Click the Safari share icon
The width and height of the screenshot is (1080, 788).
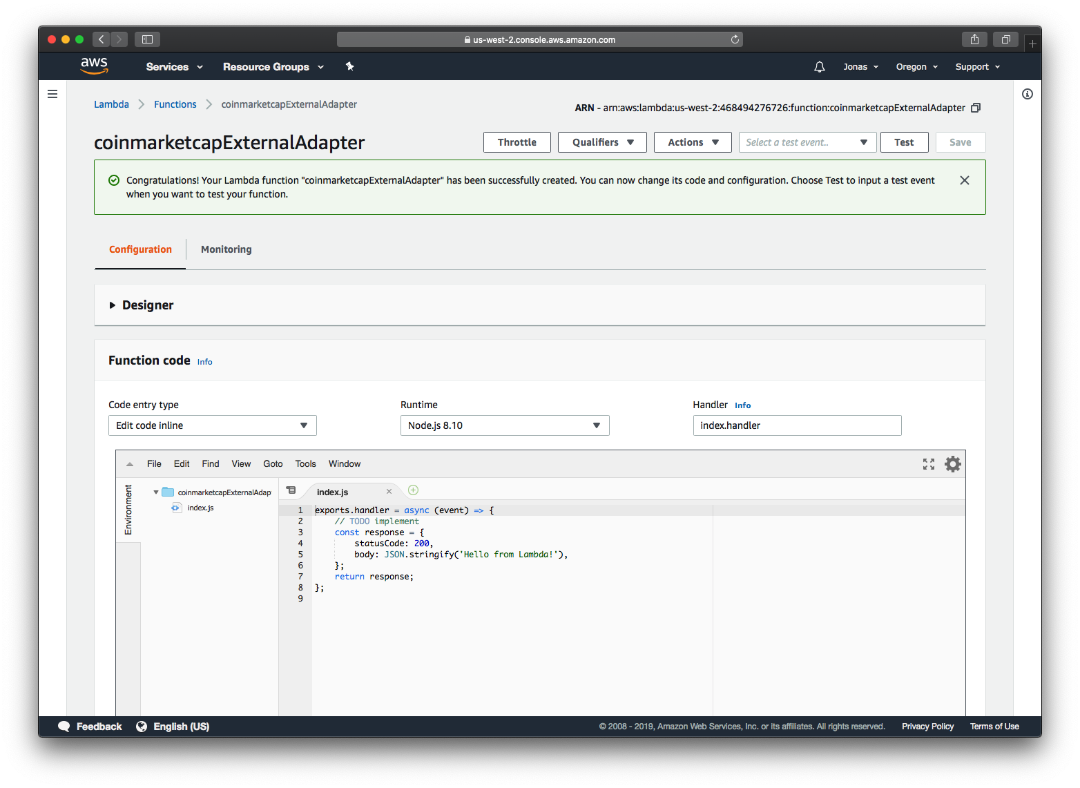(974, 39)
